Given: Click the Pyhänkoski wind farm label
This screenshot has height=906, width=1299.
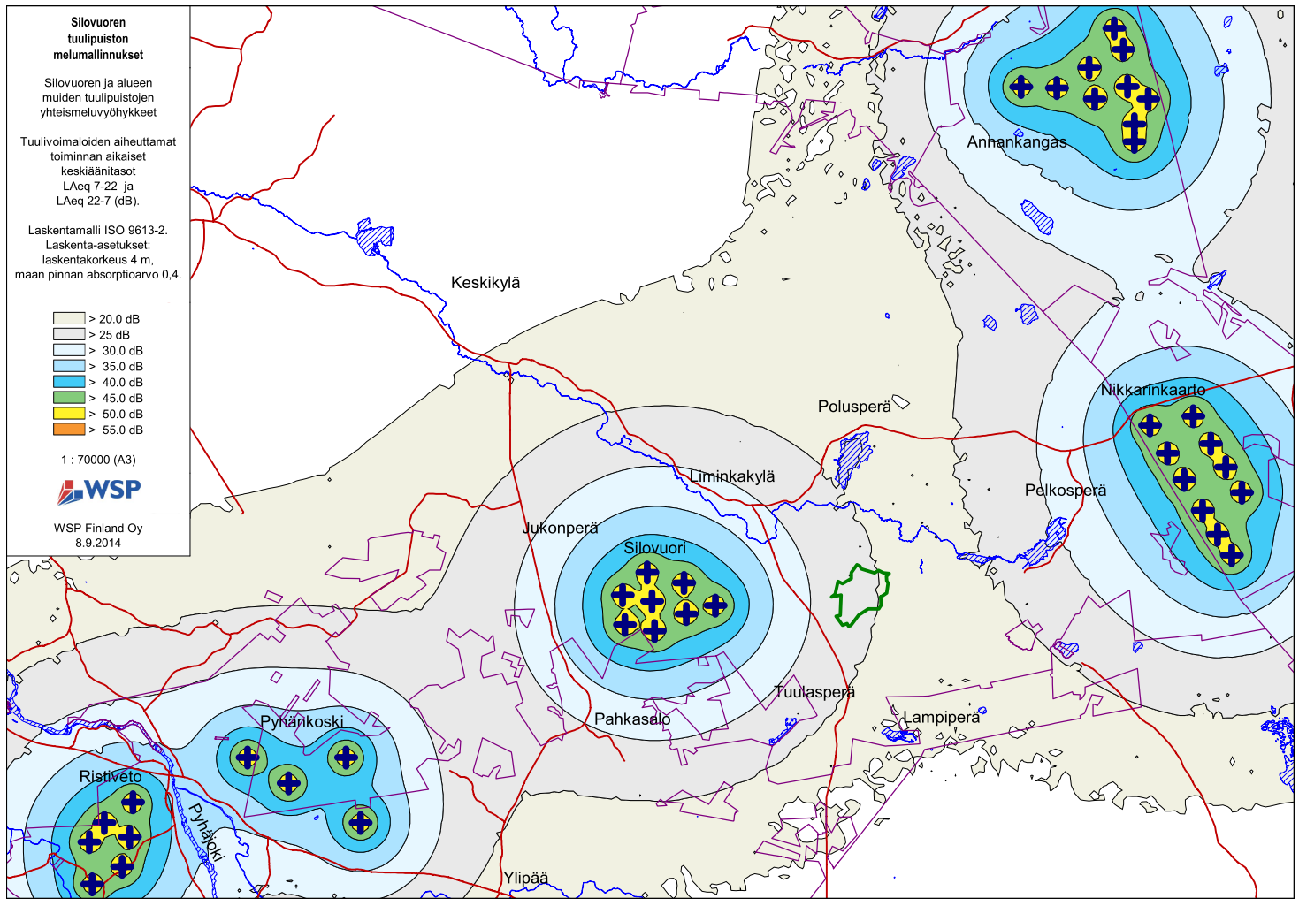Looking at the screenshot, I should point(302,722).
